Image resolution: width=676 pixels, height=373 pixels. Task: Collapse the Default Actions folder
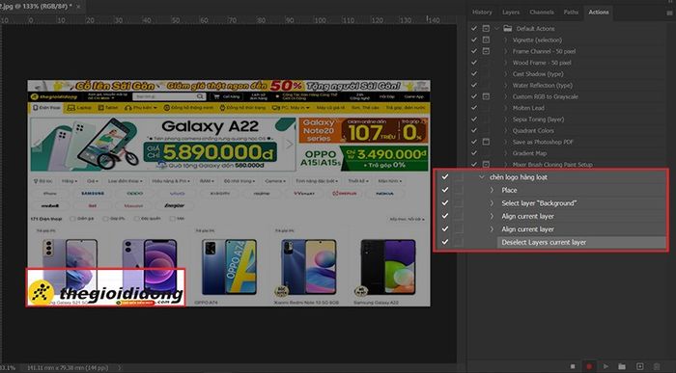(x=497, y=28)
